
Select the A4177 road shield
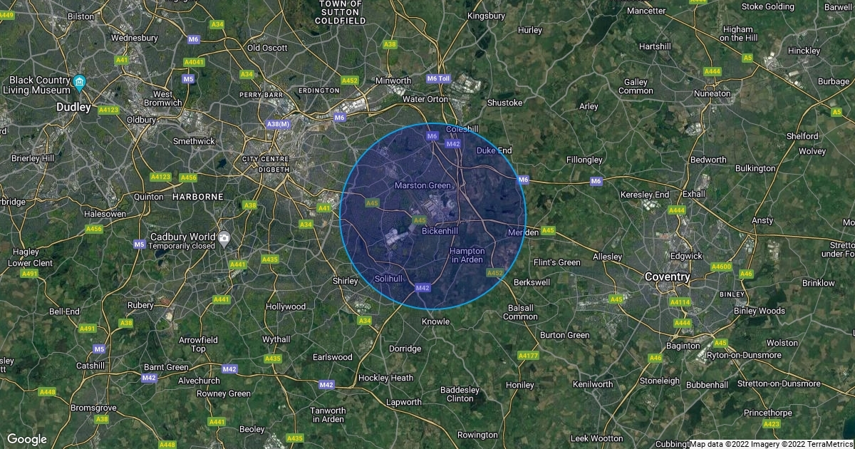528,355
